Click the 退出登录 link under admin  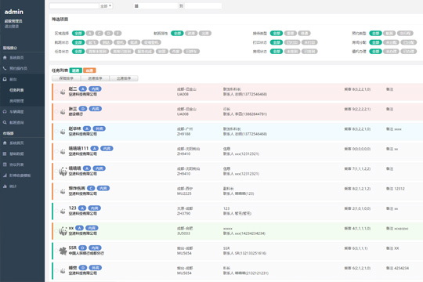[x=11, y=26]
